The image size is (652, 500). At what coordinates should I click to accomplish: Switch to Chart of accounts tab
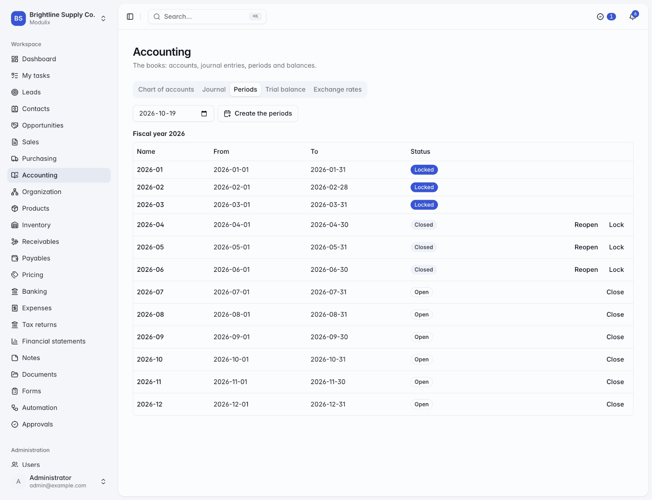tap(166, 89)
